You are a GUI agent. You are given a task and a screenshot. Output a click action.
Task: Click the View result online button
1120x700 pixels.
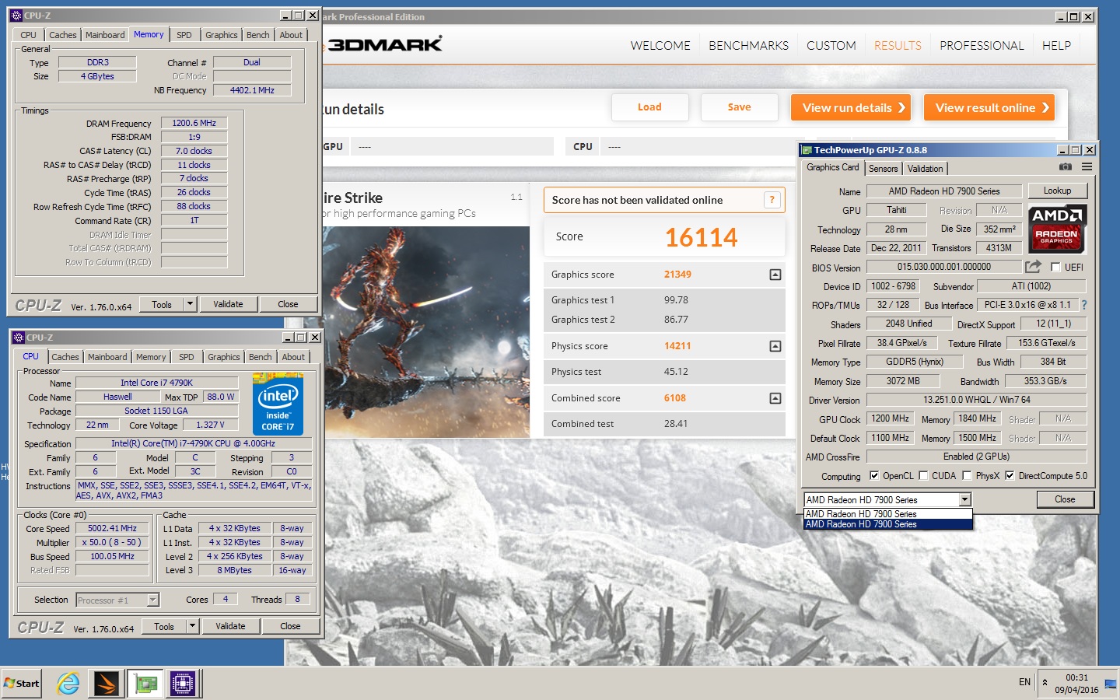tap(989, 107)
